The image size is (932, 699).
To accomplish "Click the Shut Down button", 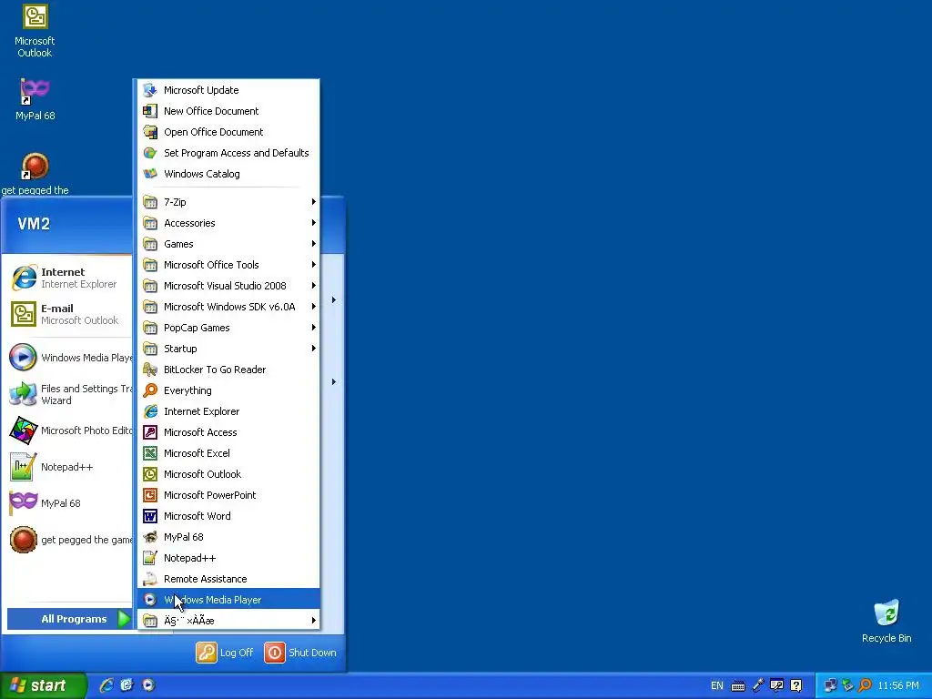I will click(300, 653).
